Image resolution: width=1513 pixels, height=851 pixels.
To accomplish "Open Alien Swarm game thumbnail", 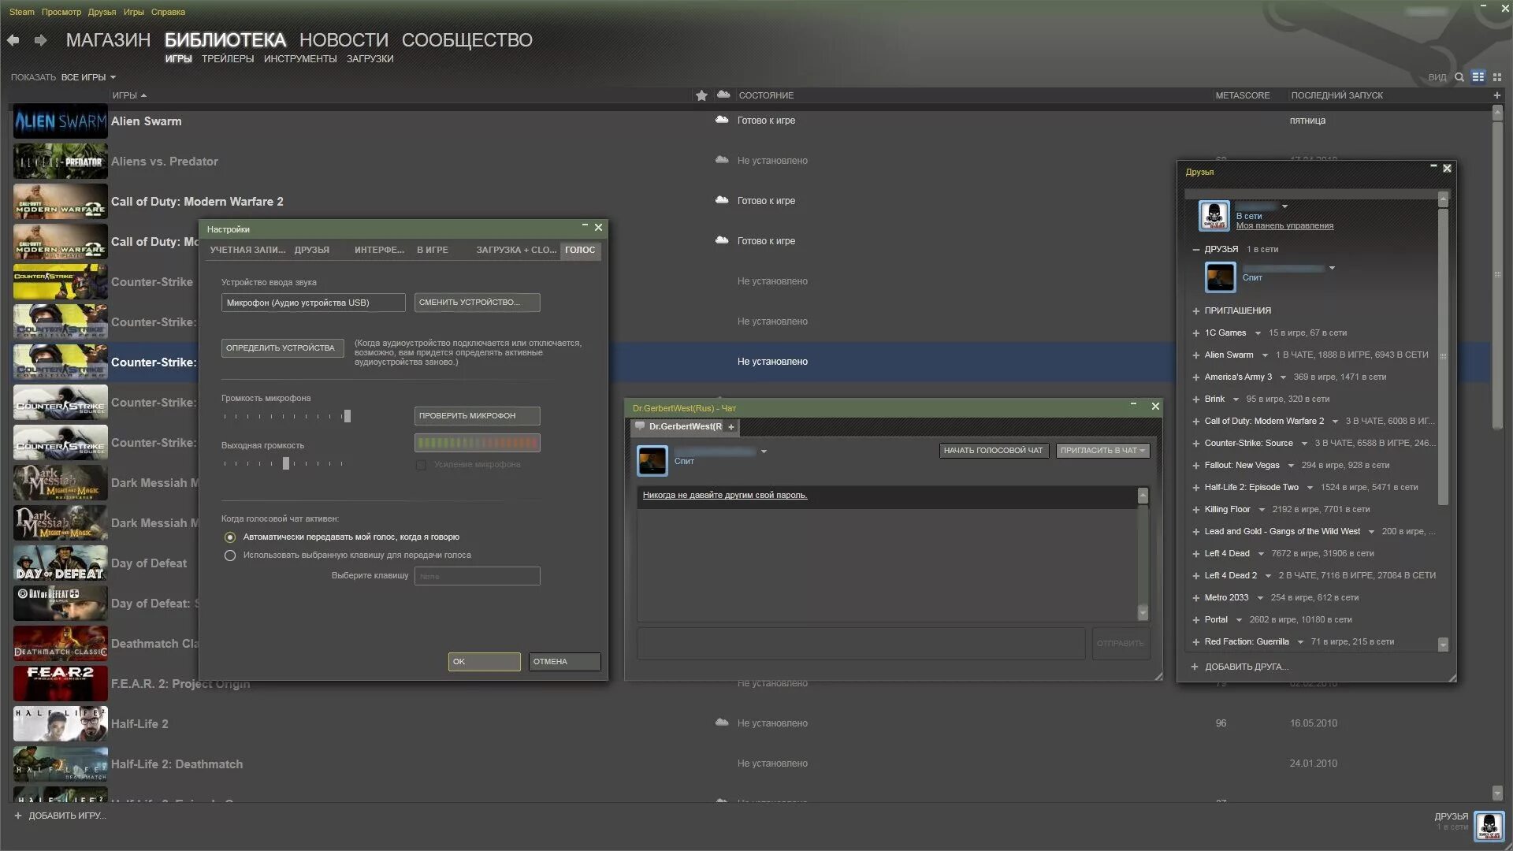I will (61, 121).
